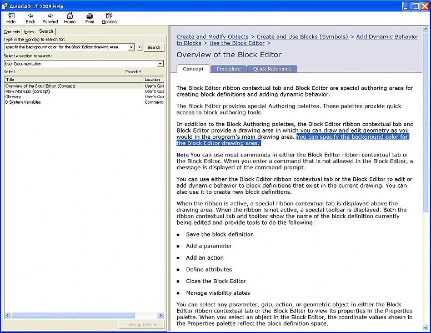Click the results horizontal scrollbar right arrow
This screenshot has height=333, width=431.
[161, 315]
